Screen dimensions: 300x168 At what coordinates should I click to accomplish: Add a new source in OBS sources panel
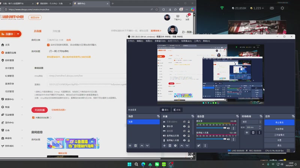point(164,146)
